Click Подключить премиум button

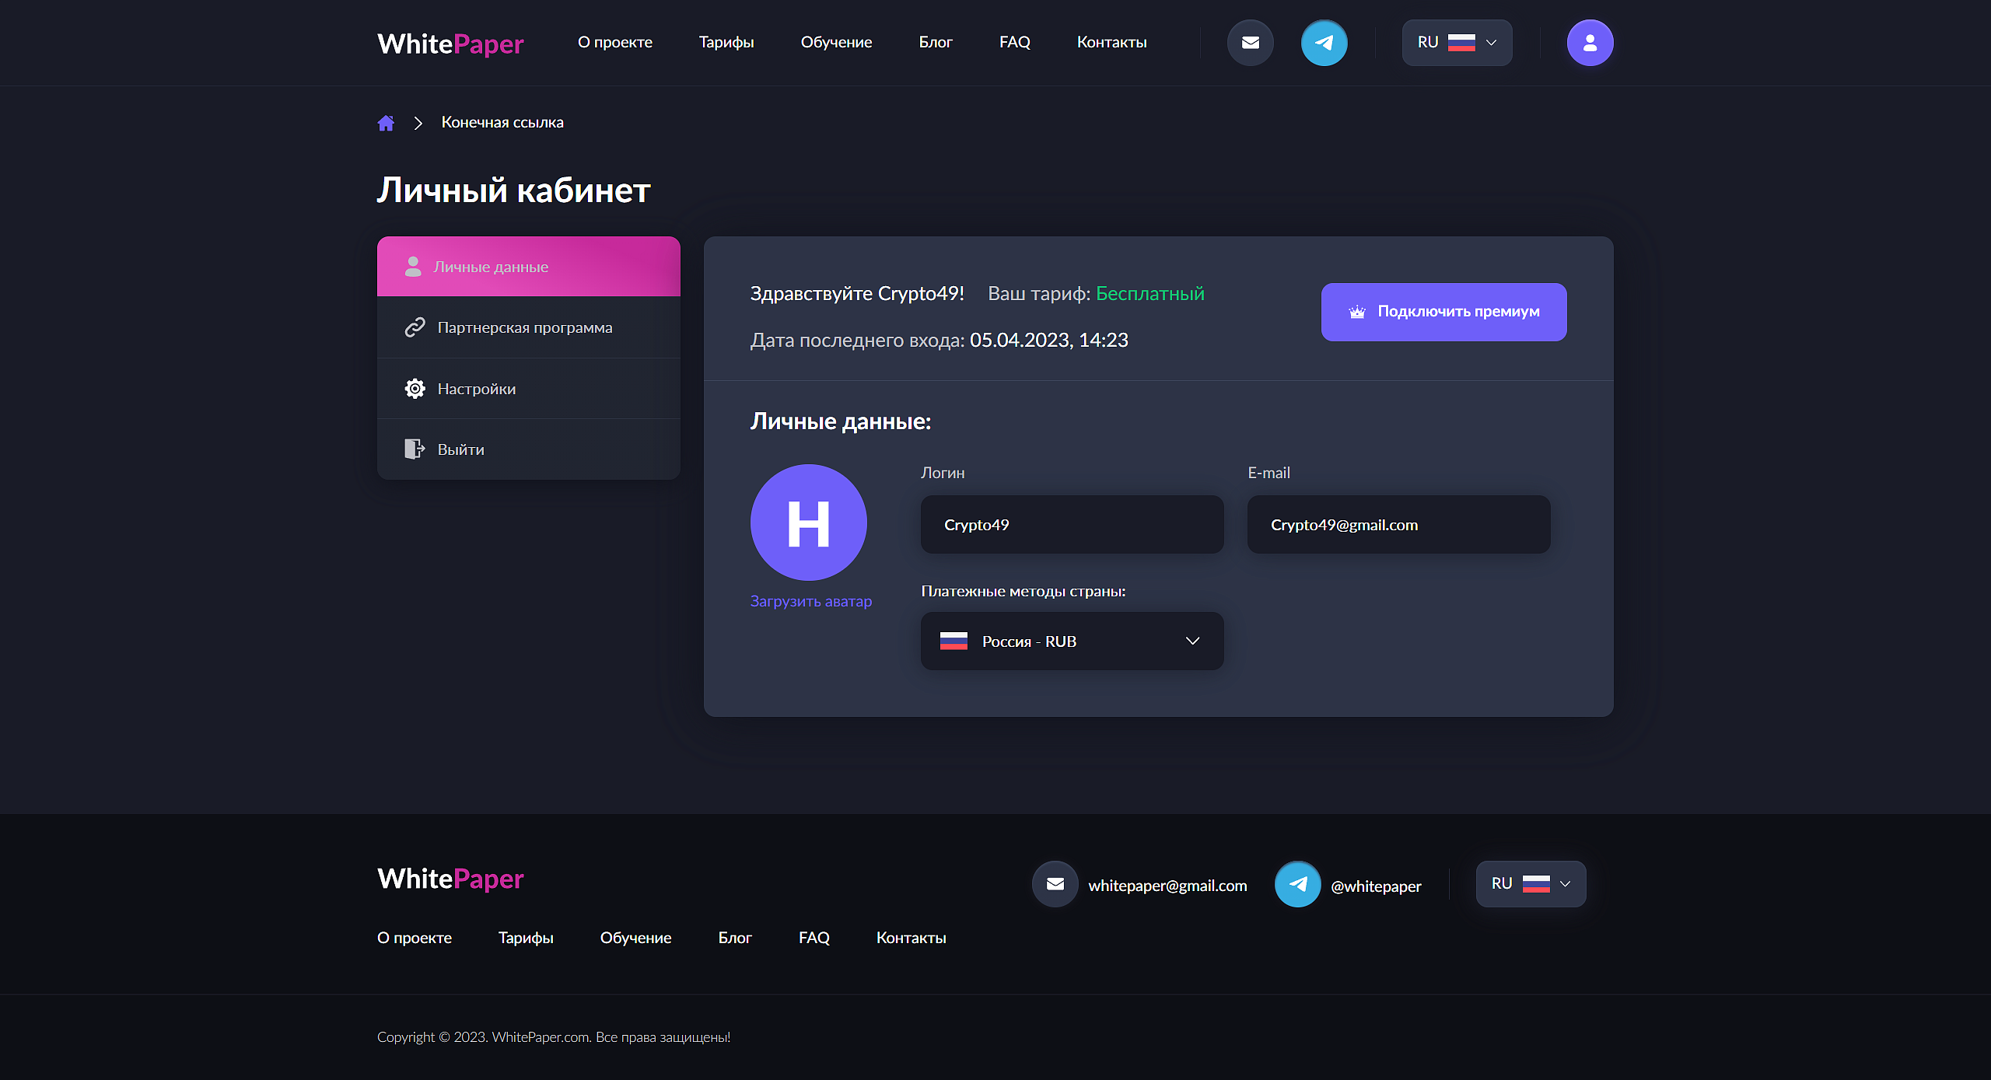point(1443,312)
